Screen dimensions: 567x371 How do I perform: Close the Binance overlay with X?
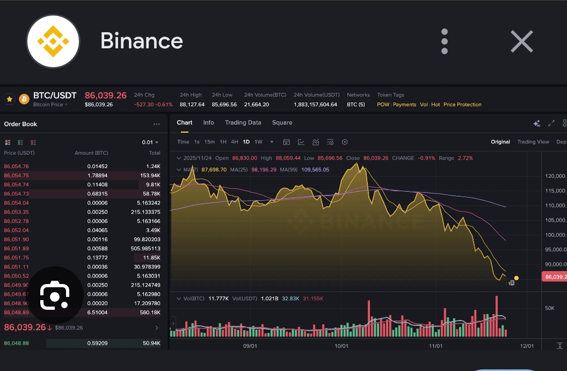click(521, 41)
